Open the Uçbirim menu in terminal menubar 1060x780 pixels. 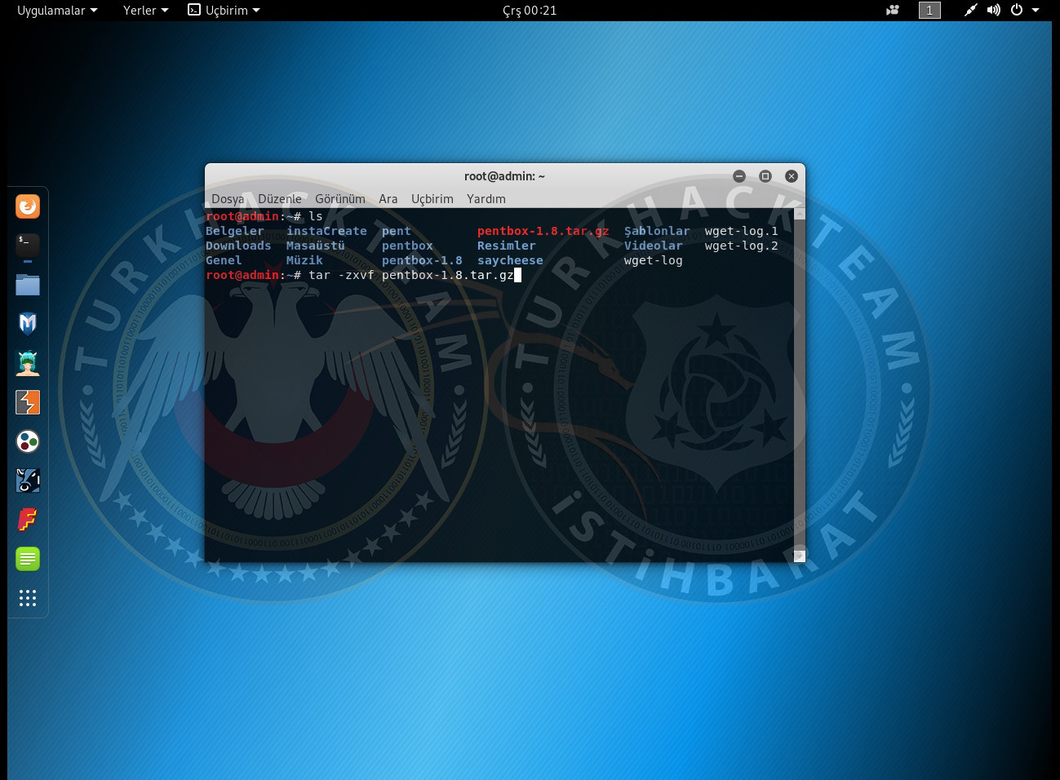(x=432, y=198)
